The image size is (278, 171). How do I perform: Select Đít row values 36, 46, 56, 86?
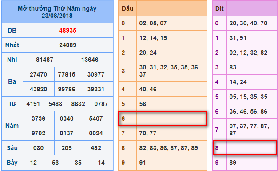pyautogui.click(x=248, y=111)
